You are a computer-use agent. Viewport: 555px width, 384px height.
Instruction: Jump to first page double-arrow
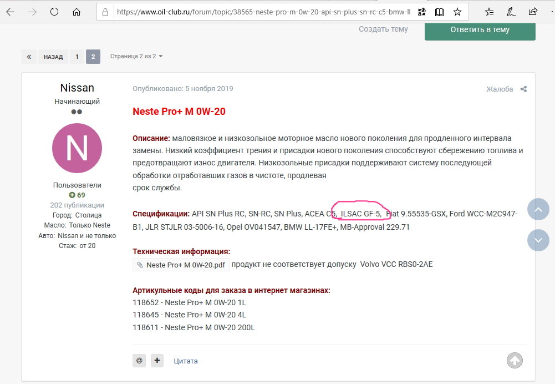pos(29,57)
